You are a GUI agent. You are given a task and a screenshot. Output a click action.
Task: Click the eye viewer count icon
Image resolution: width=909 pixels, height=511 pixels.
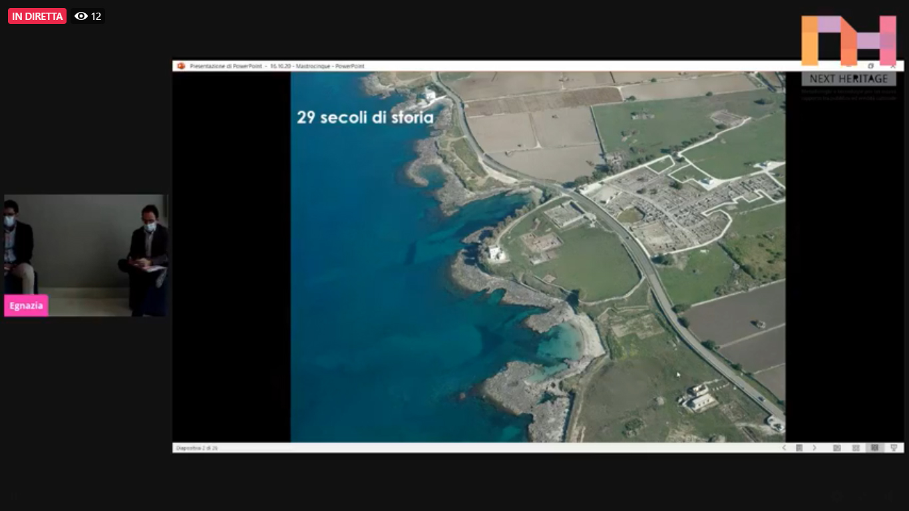pos(81,16)
